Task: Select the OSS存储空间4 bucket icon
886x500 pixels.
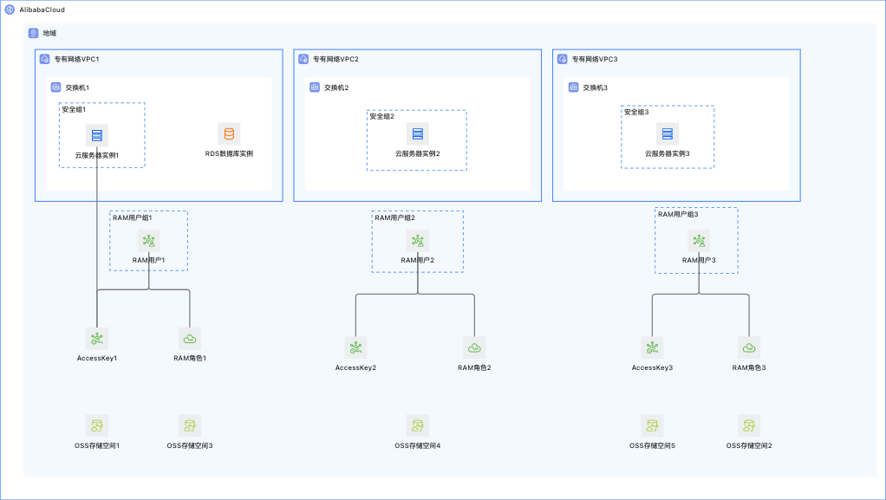Action: [418, 426]
